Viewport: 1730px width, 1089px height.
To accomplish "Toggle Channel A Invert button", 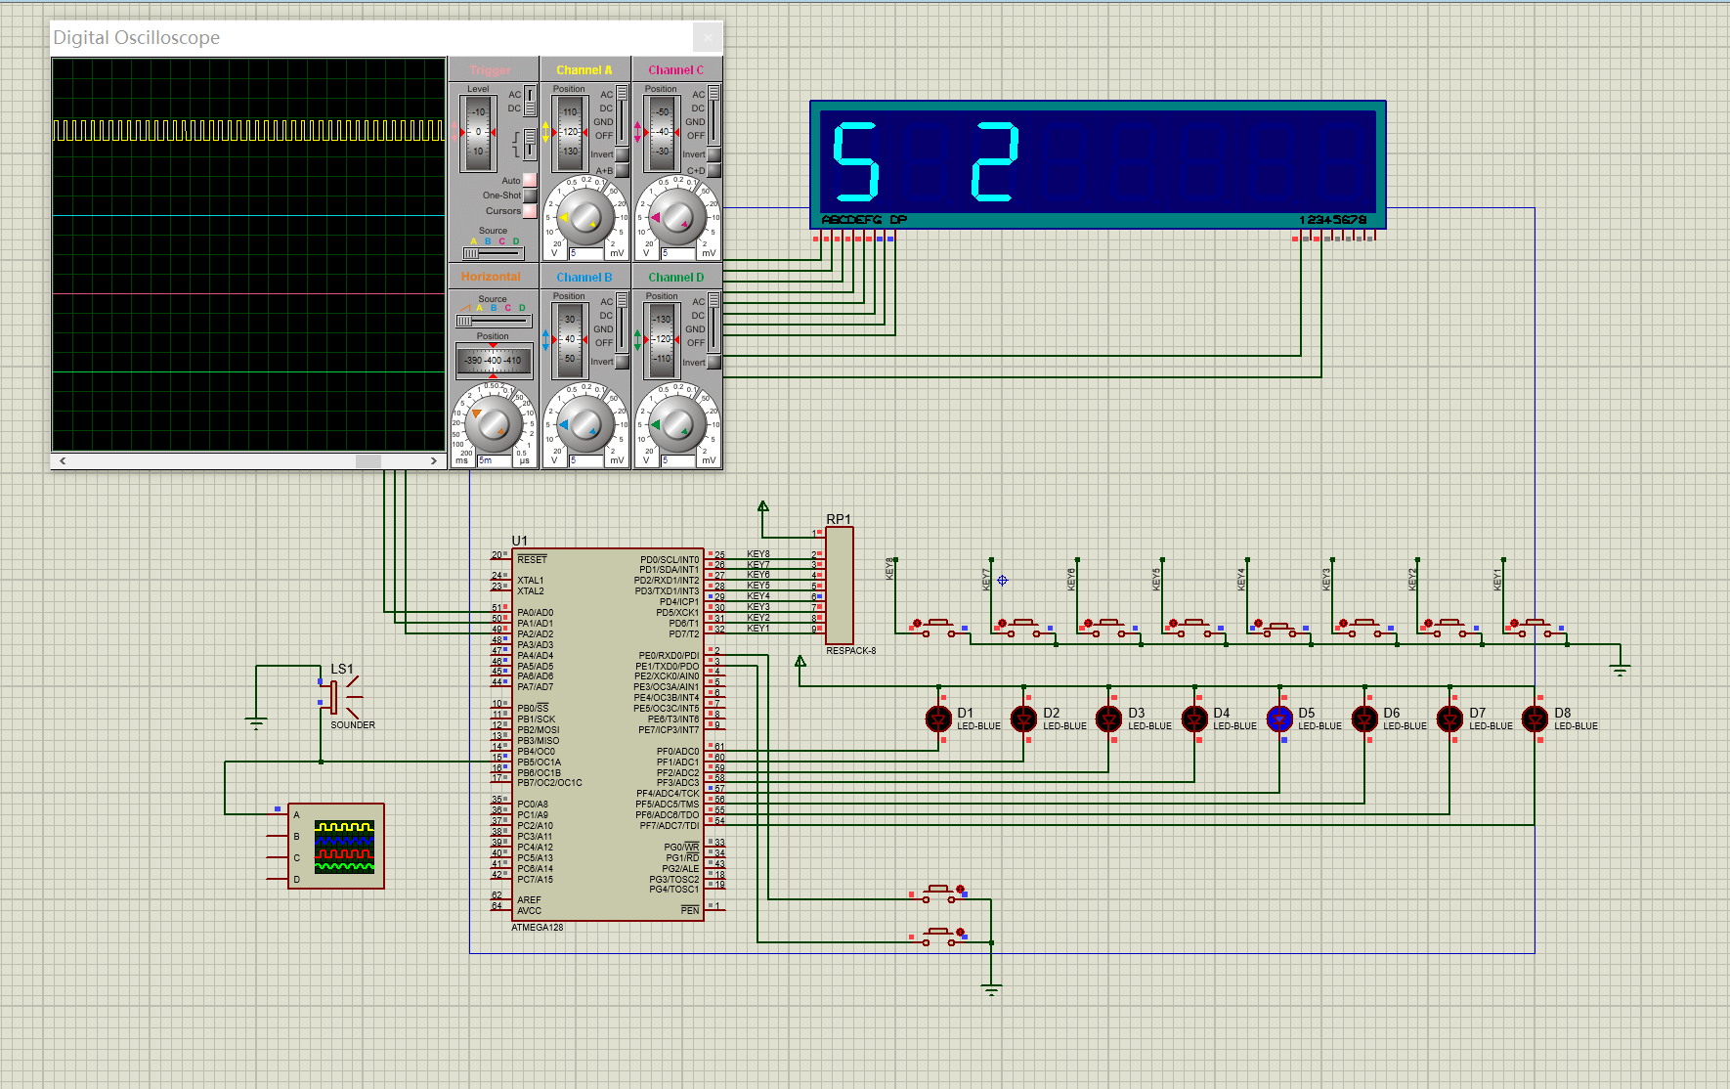I will (x=622, y=154).
